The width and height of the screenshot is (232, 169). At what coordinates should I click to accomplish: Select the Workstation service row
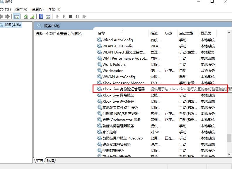(113, 70)
